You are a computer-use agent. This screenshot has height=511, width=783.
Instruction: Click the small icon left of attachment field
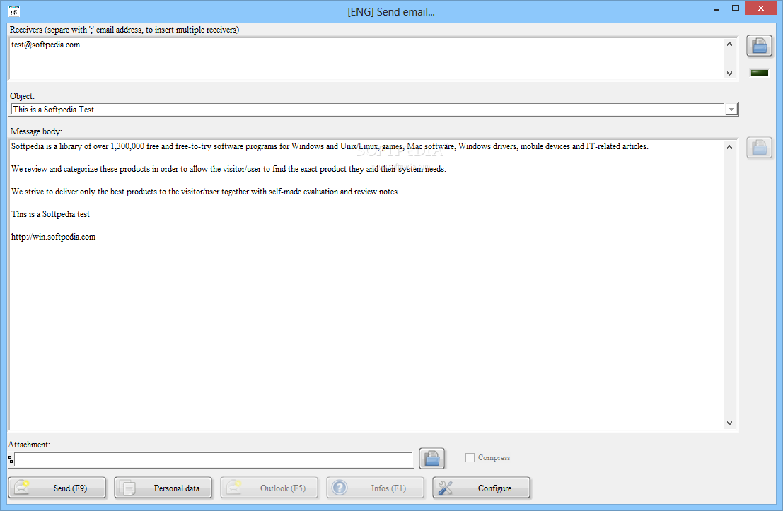pos(11,459)
